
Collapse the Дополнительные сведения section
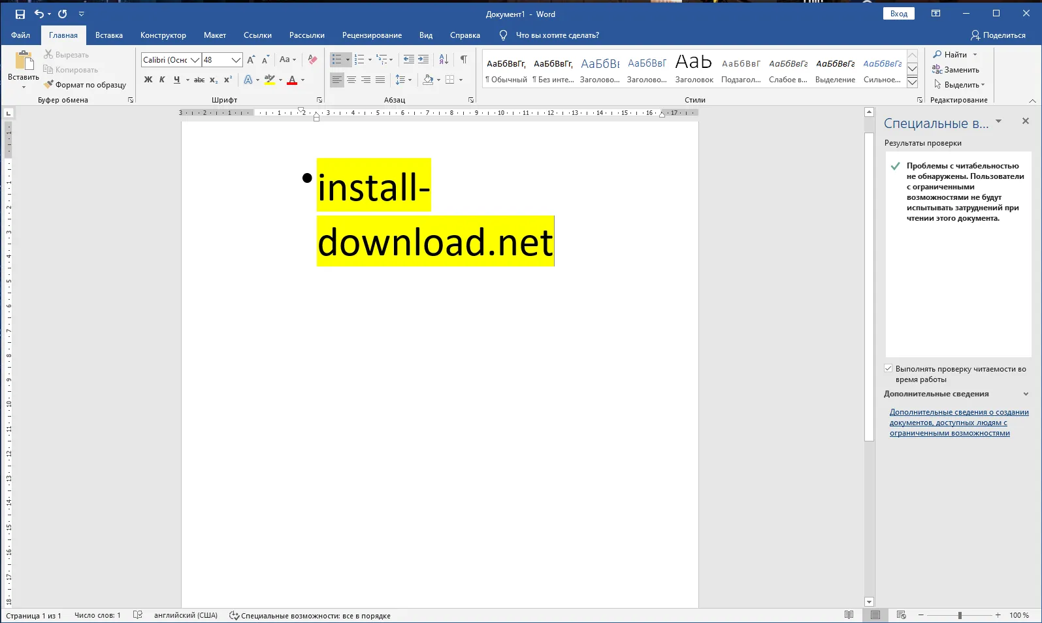coord(1026,394)
